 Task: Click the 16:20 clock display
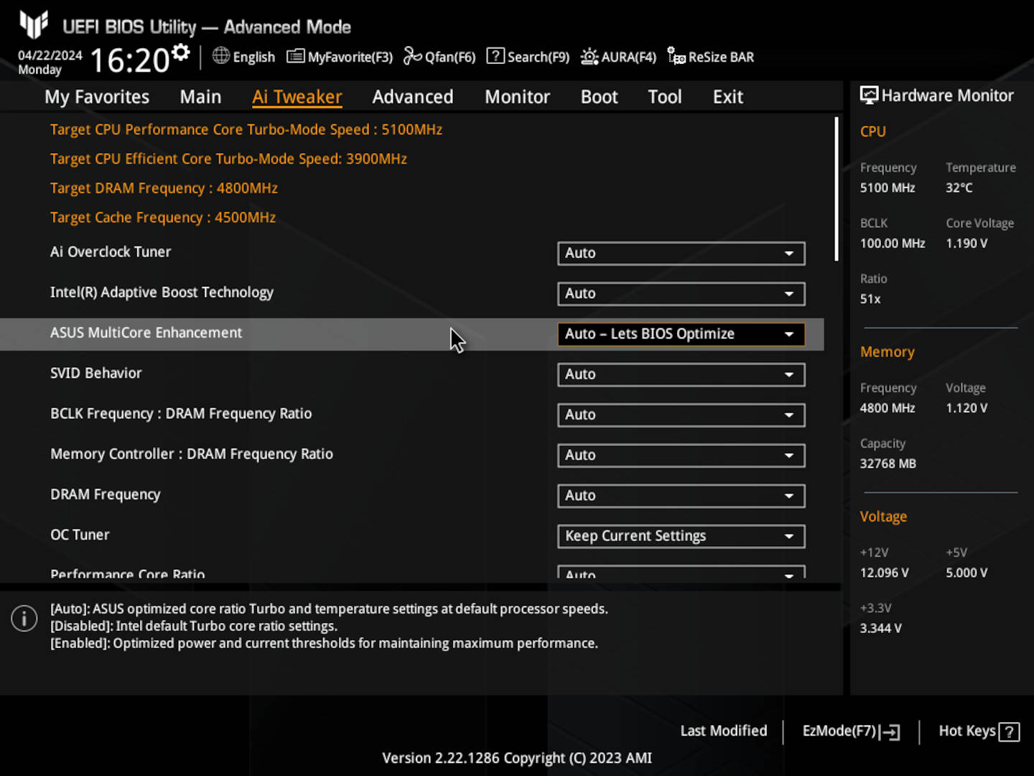point(129,60)
